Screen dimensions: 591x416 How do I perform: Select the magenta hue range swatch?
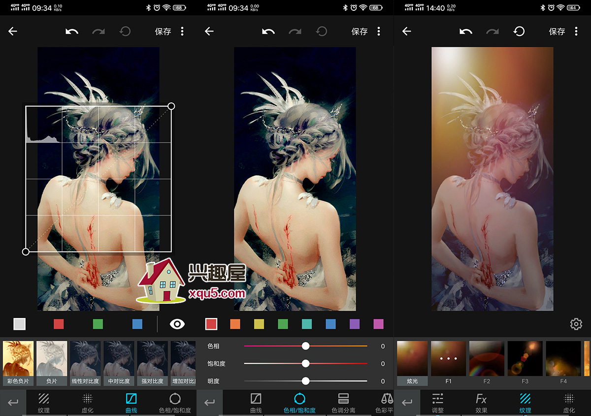click(378, 323)
